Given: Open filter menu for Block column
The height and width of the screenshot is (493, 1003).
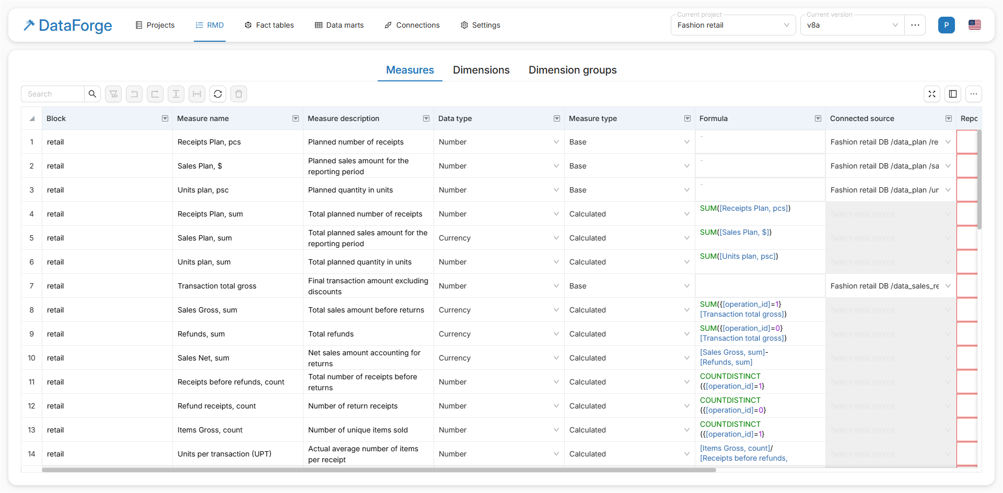Looking at the screenshot, I should [165, 118].
